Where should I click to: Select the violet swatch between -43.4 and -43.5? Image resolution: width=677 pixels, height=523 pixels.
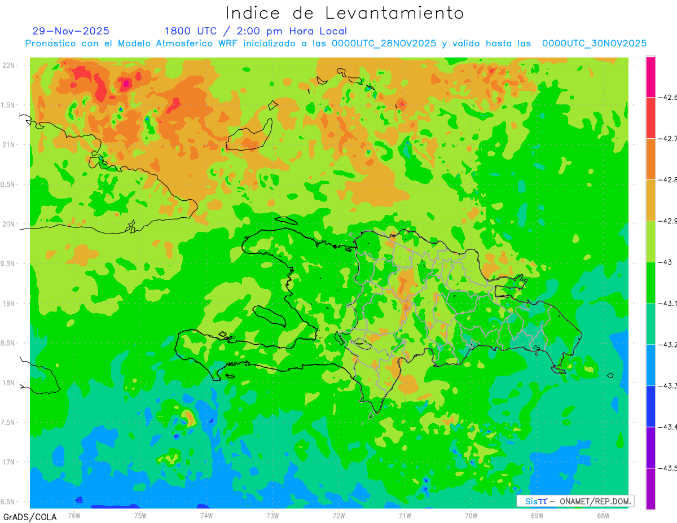point(650,447)
